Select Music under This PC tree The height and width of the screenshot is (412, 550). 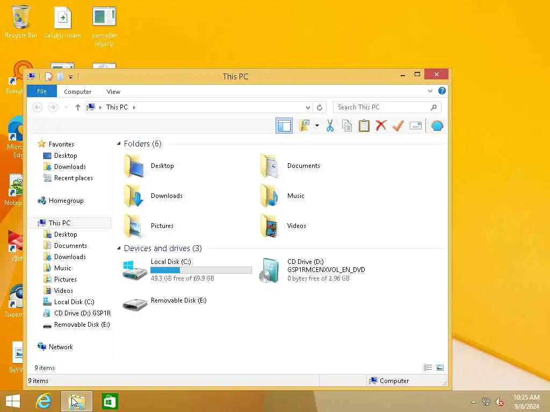57,268
